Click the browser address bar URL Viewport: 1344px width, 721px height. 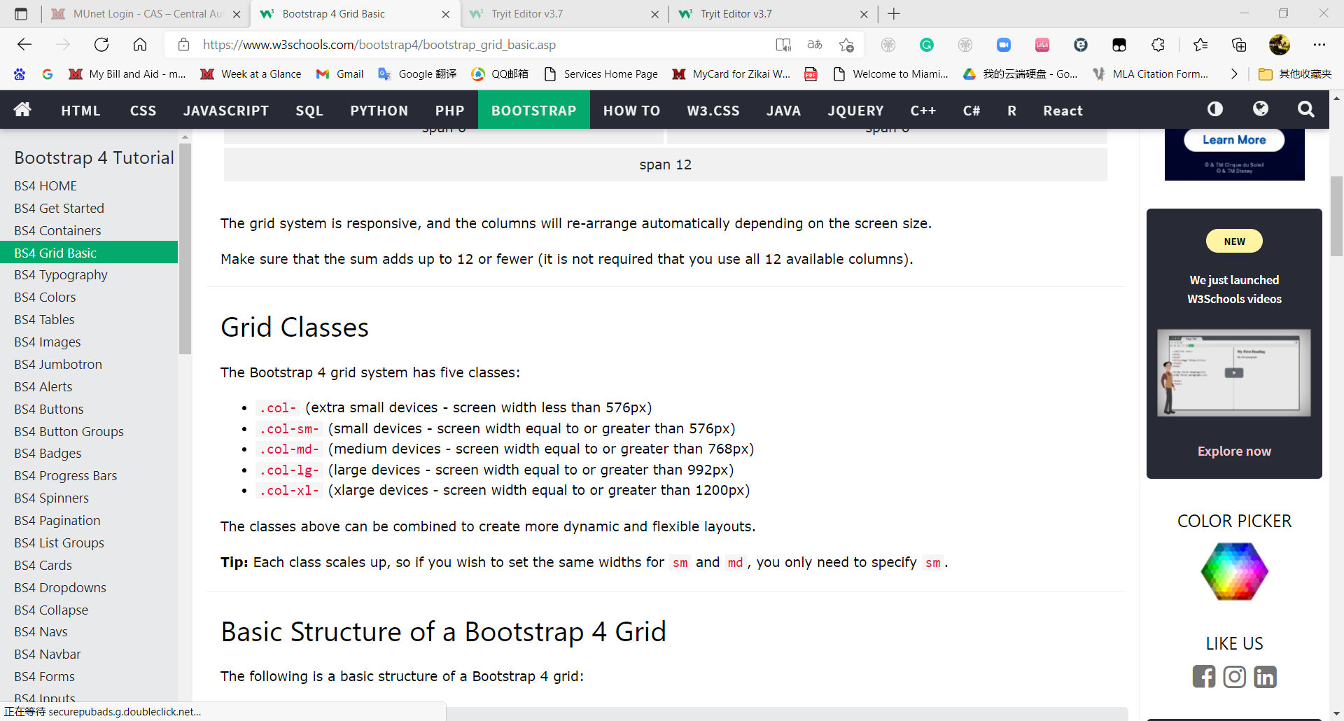click(379, 45)
